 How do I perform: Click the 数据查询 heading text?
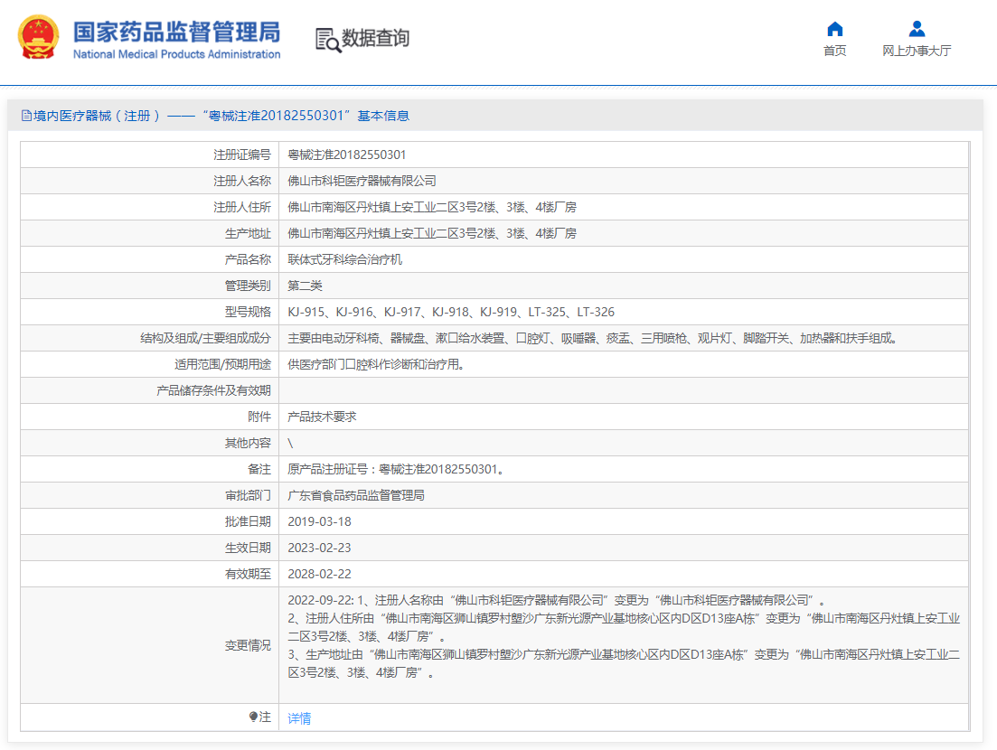(375, 39)
